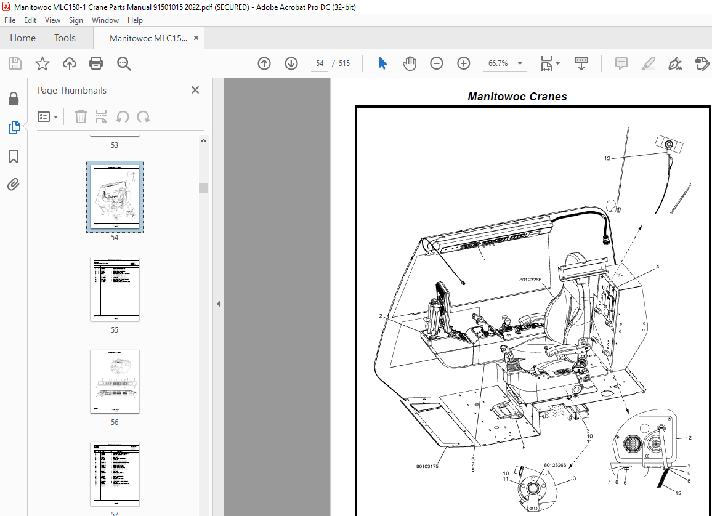Select page 55 thumbnail

115,289
